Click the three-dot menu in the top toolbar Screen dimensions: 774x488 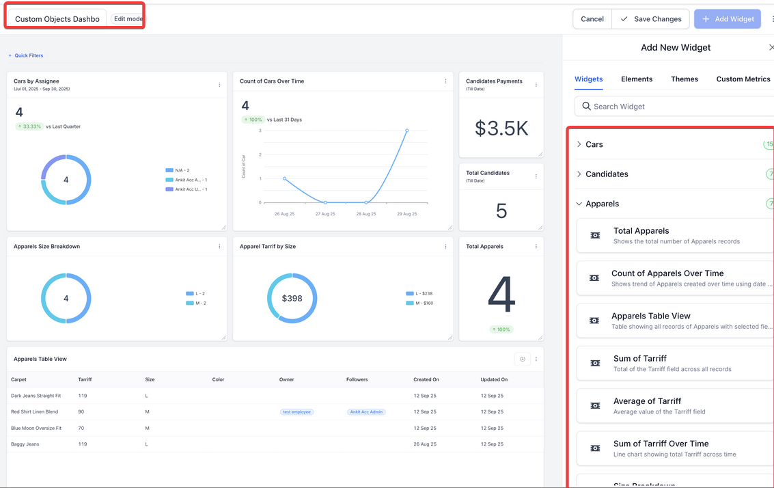pyautogui.click(x=771, y=18)
